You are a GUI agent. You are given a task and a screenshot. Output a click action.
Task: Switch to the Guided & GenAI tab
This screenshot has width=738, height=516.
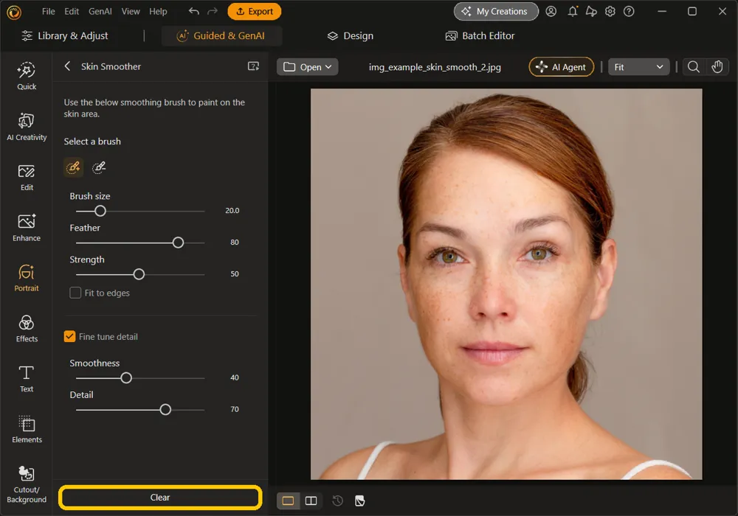tap(221, 35)
